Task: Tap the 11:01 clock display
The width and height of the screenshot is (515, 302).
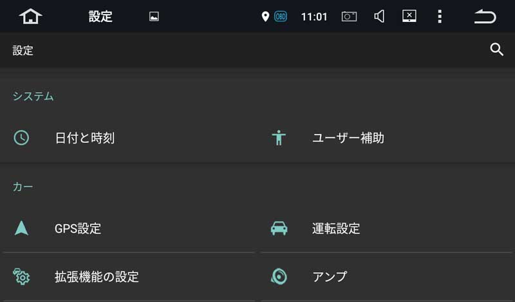Action: [314, 17]
